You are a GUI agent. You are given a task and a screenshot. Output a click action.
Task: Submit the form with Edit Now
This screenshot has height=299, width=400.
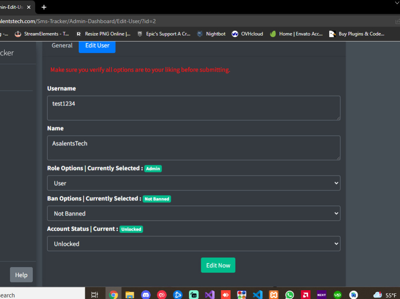tap(218, 265)
